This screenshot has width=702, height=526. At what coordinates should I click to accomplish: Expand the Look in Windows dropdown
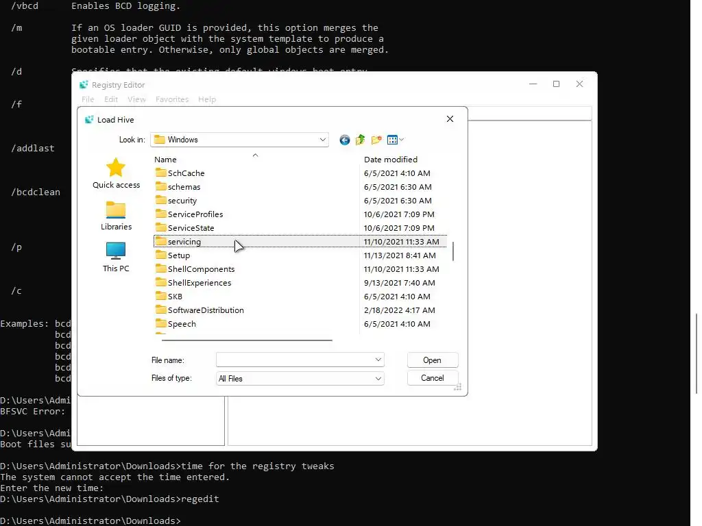pyautogui.click(x=322, y=140)
